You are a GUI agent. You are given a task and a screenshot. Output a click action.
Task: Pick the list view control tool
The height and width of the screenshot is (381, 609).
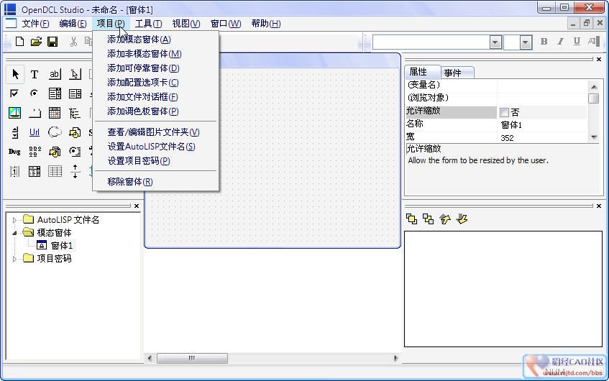35,171
